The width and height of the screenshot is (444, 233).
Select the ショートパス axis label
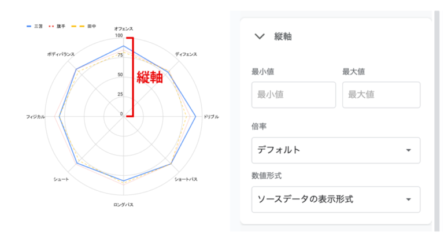186,179
